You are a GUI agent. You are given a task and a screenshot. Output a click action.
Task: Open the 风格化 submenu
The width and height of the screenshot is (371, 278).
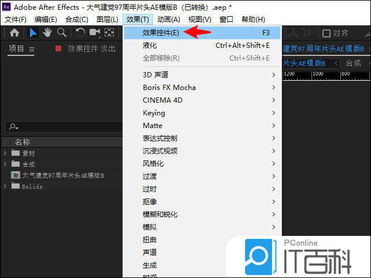(x=203, y=163)
